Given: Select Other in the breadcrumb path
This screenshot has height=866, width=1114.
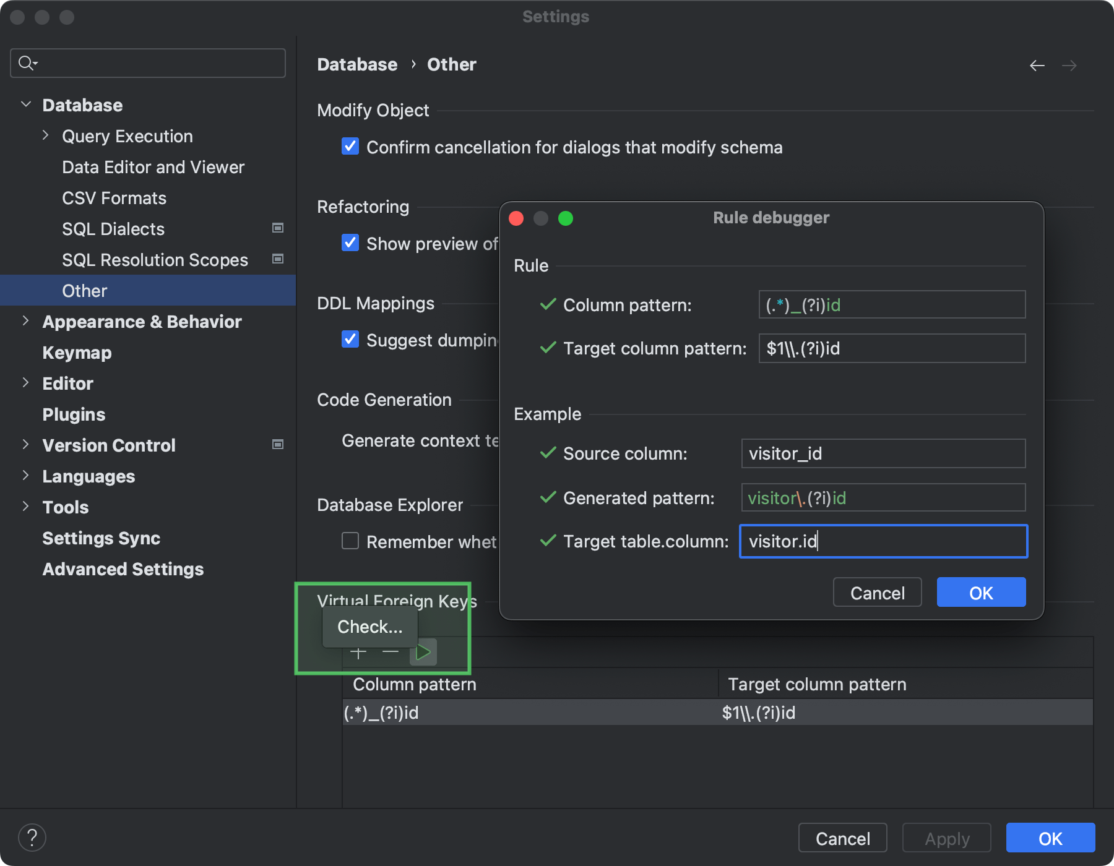Looking at the screenshot, I should pyautogui.click(x=452, y=64).
